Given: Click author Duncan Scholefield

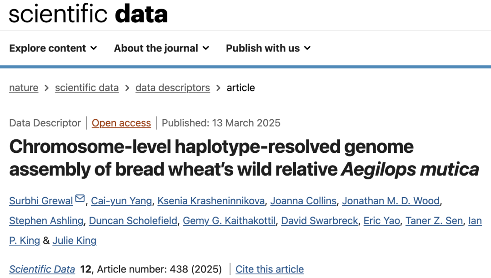Looking at the screenshot, I should [133, 221].
